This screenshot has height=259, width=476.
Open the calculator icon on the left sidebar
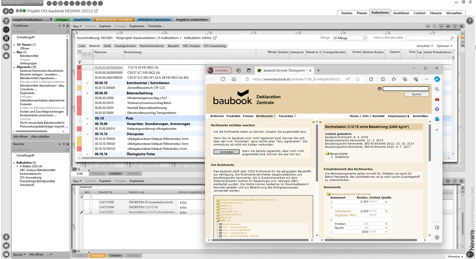point(6,38)
